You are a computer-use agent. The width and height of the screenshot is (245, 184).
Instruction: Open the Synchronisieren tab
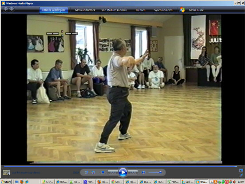click(x=163, y=10)
